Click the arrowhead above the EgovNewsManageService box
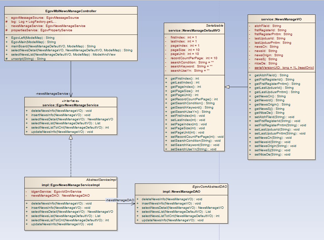Screen dimensions: 324x240 [71, 95]
